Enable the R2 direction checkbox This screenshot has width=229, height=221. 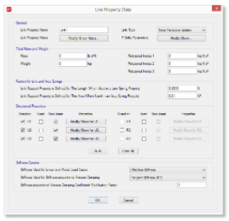pos(122,130)
